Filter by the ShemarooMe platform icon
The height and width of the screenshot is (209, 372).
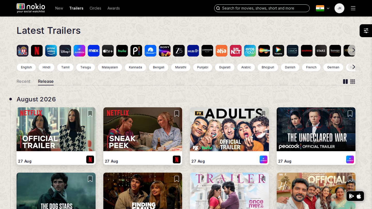tap(264, 51)
